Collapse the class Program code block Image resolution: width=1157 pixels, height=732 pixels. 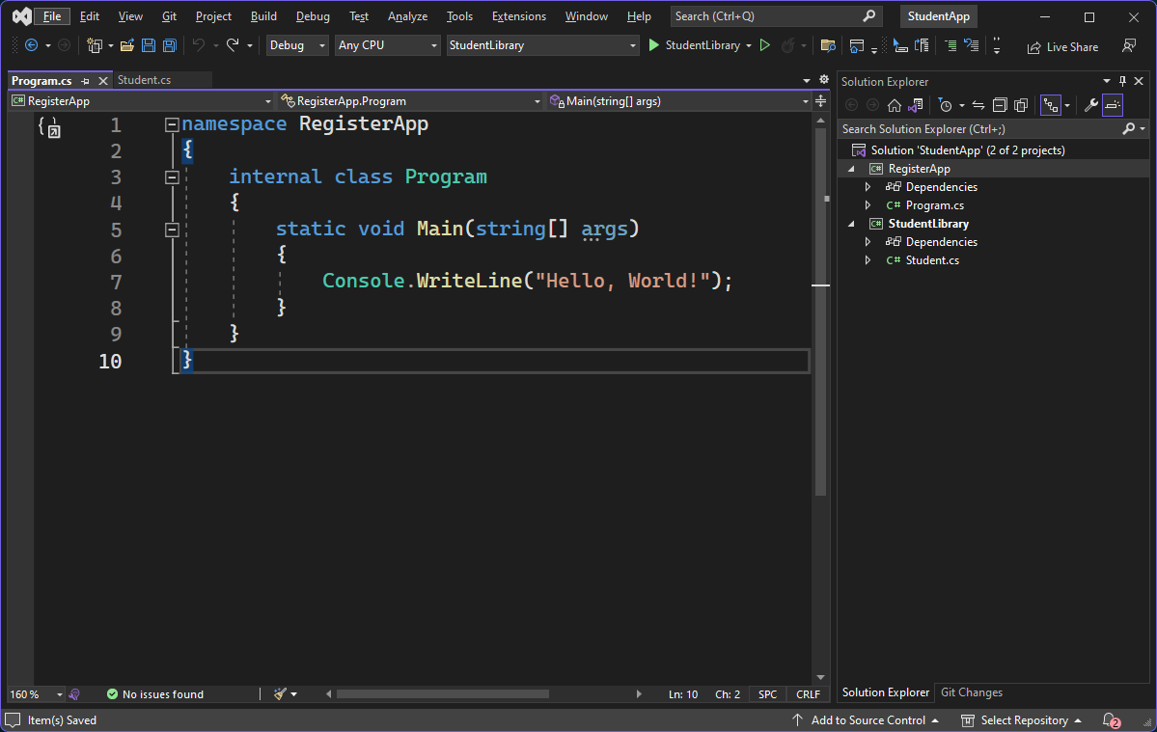172,176
